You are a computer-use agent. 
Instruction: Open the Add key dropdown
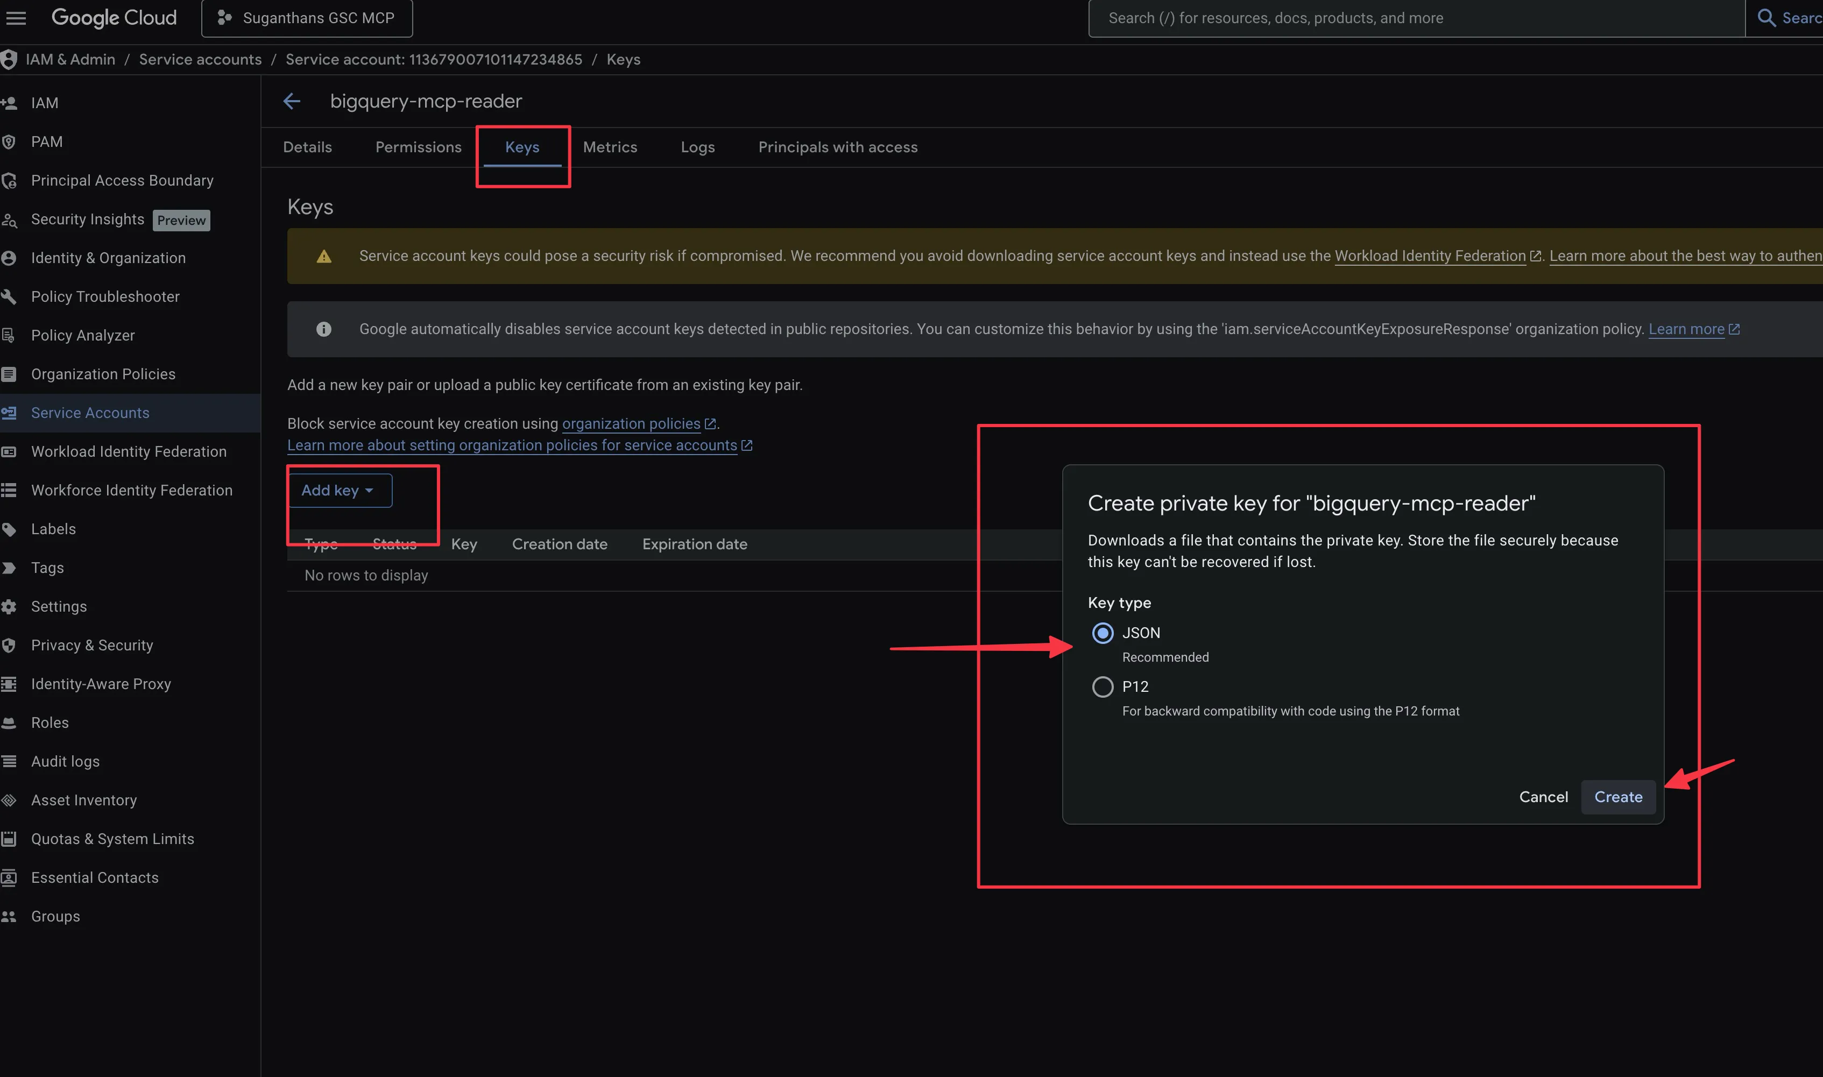[339, 491]
